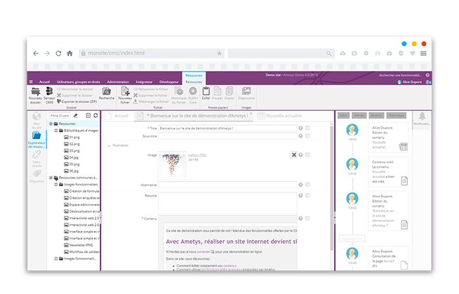Viewport: 459px width, 294px height.
Task: Remove the ballons.PNG image with X
Action: [x=294, y=154]
